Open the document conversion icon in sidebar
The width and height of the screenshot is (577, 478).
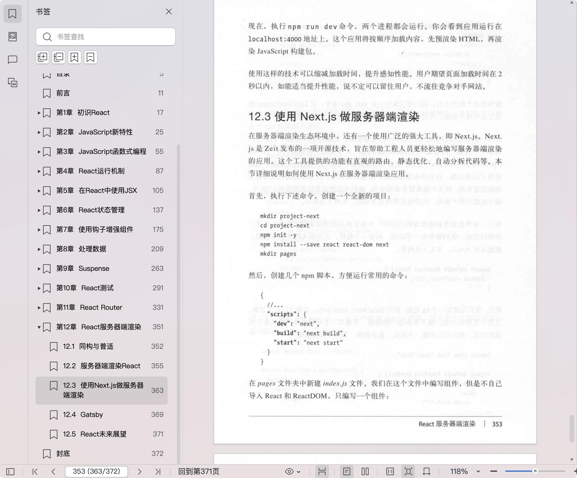pyautogui.click(x=12, y=83)
